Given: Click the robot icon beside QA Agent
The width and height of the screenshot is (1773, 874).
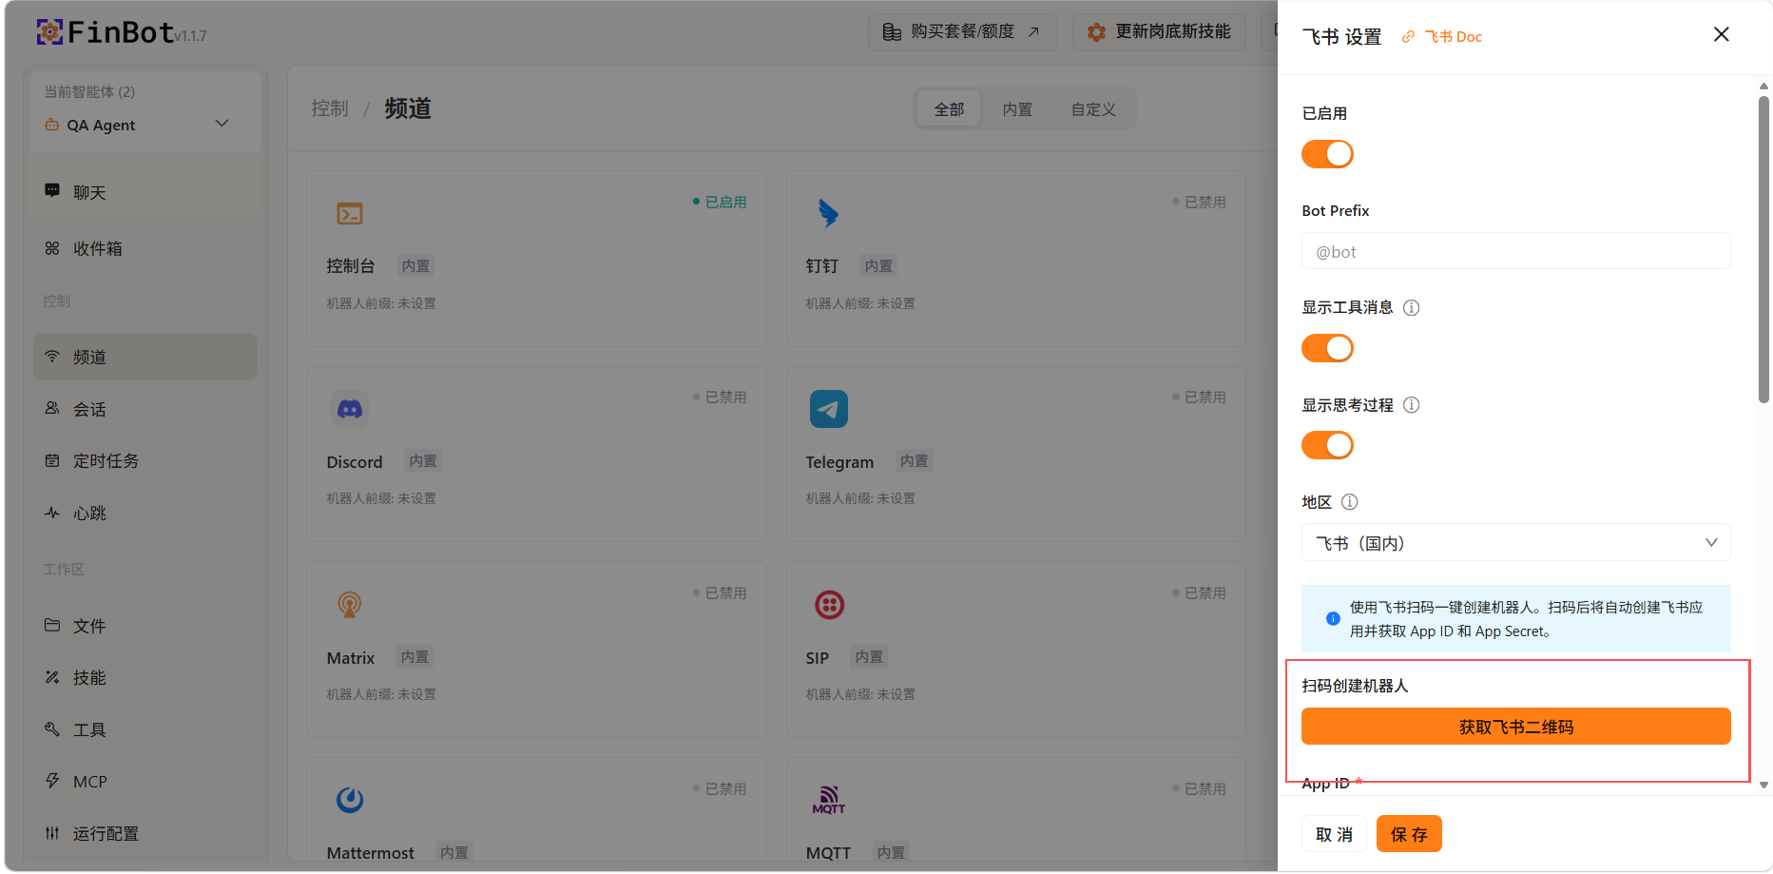Looking at the screenshot, I should pos(52,125).
